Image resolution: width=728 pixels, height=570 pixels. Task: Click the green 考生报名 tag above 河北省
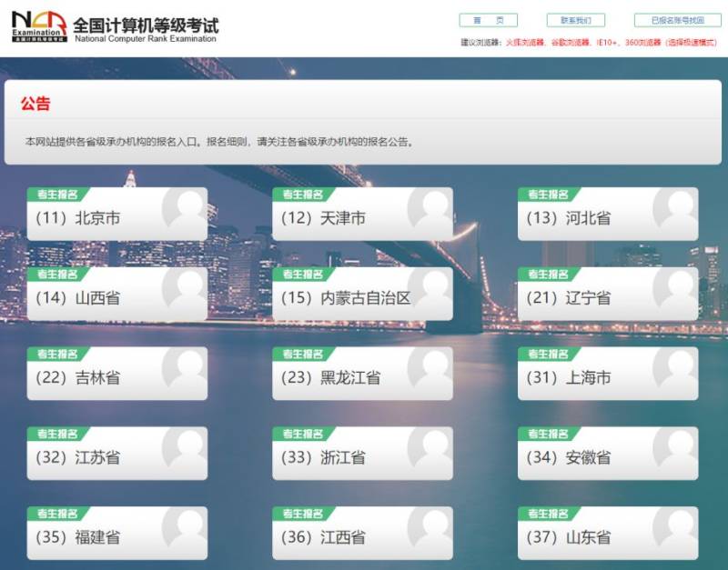(549, 195)
